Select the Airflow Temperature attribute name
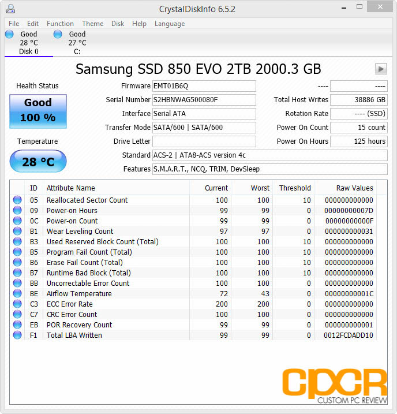Screen dimensions: 397x414 (x=79, y=293)
